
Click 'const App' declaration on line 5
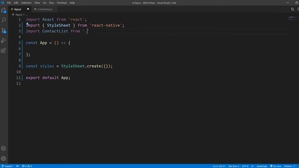[36, 43]
